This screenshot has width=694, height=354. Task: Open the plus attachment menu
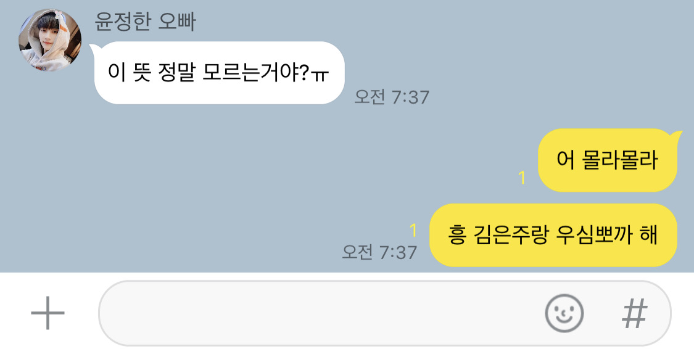[48, 313]
